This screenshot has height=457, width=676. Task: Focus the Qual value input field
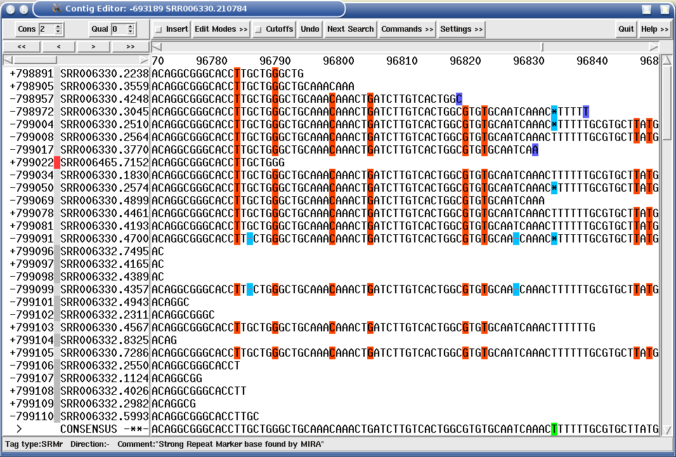pos(119,29)
